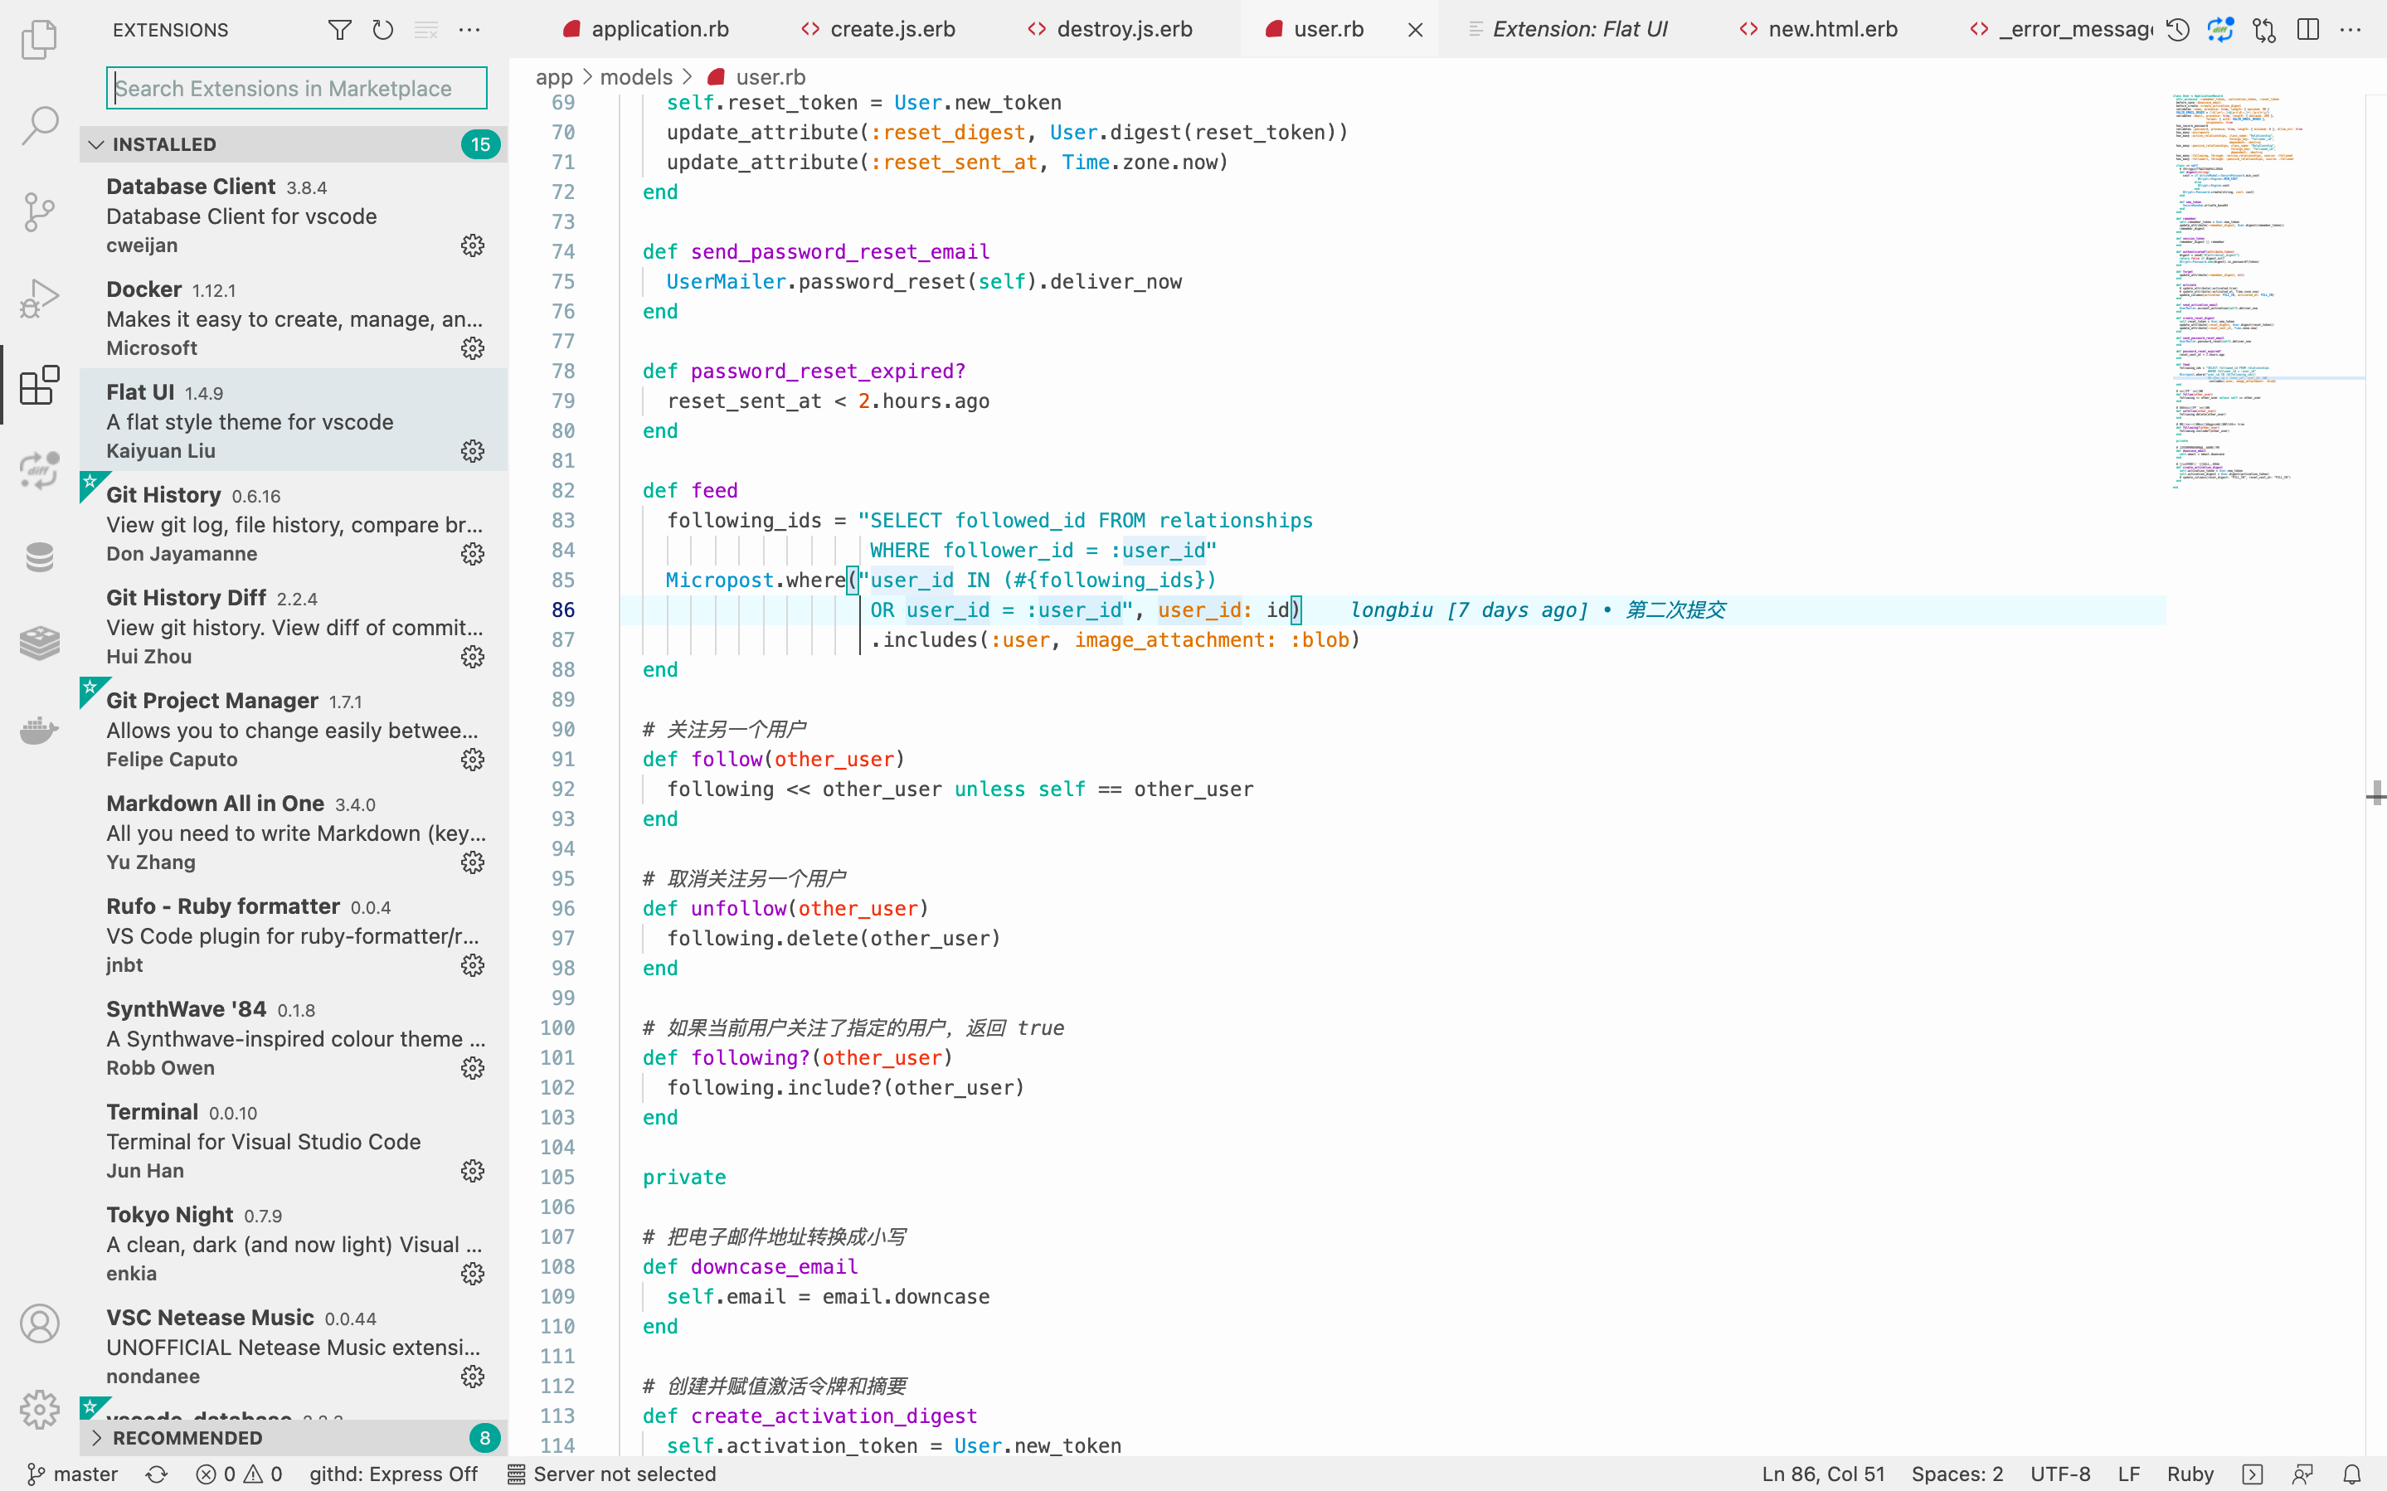Change end of line sequence LF

(x=2129, y=1474)
